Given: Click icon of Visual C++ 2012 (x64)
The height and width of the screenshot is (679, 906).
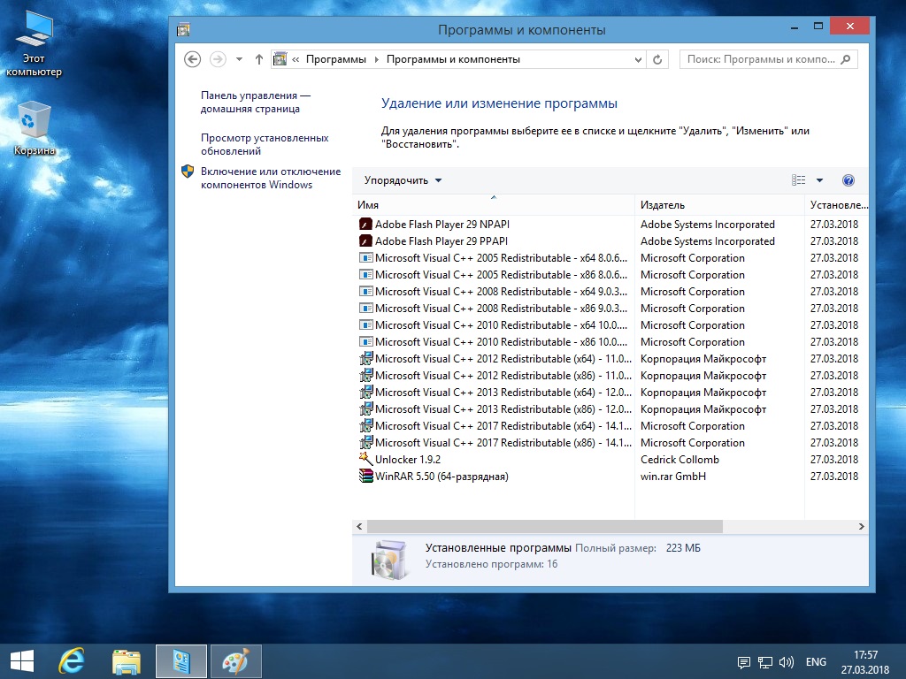Looking at the screenshot, I should click(365, 359).
